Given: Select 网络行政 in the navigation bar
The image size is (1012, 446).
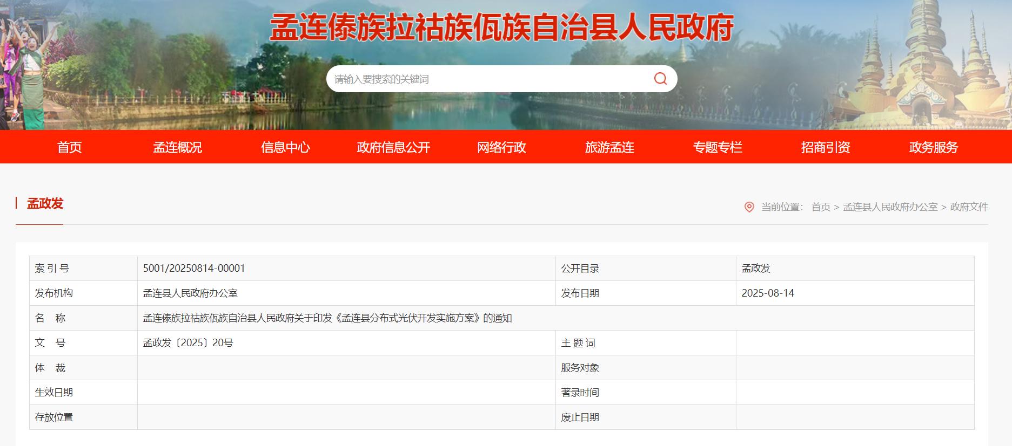Looking at the screenshot, I should tap(501, 147).
